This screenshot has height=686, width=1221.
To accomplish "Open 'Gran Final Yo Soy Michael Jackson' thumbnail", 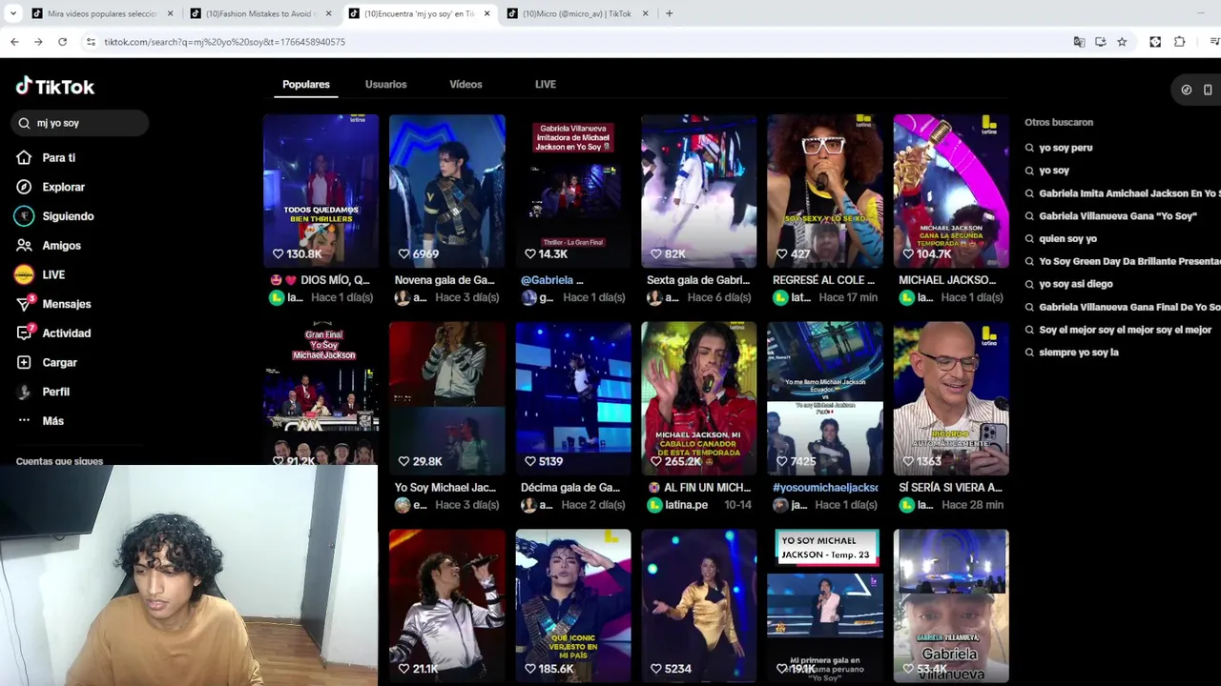I will pyautogui.click(x=321, y=394).
